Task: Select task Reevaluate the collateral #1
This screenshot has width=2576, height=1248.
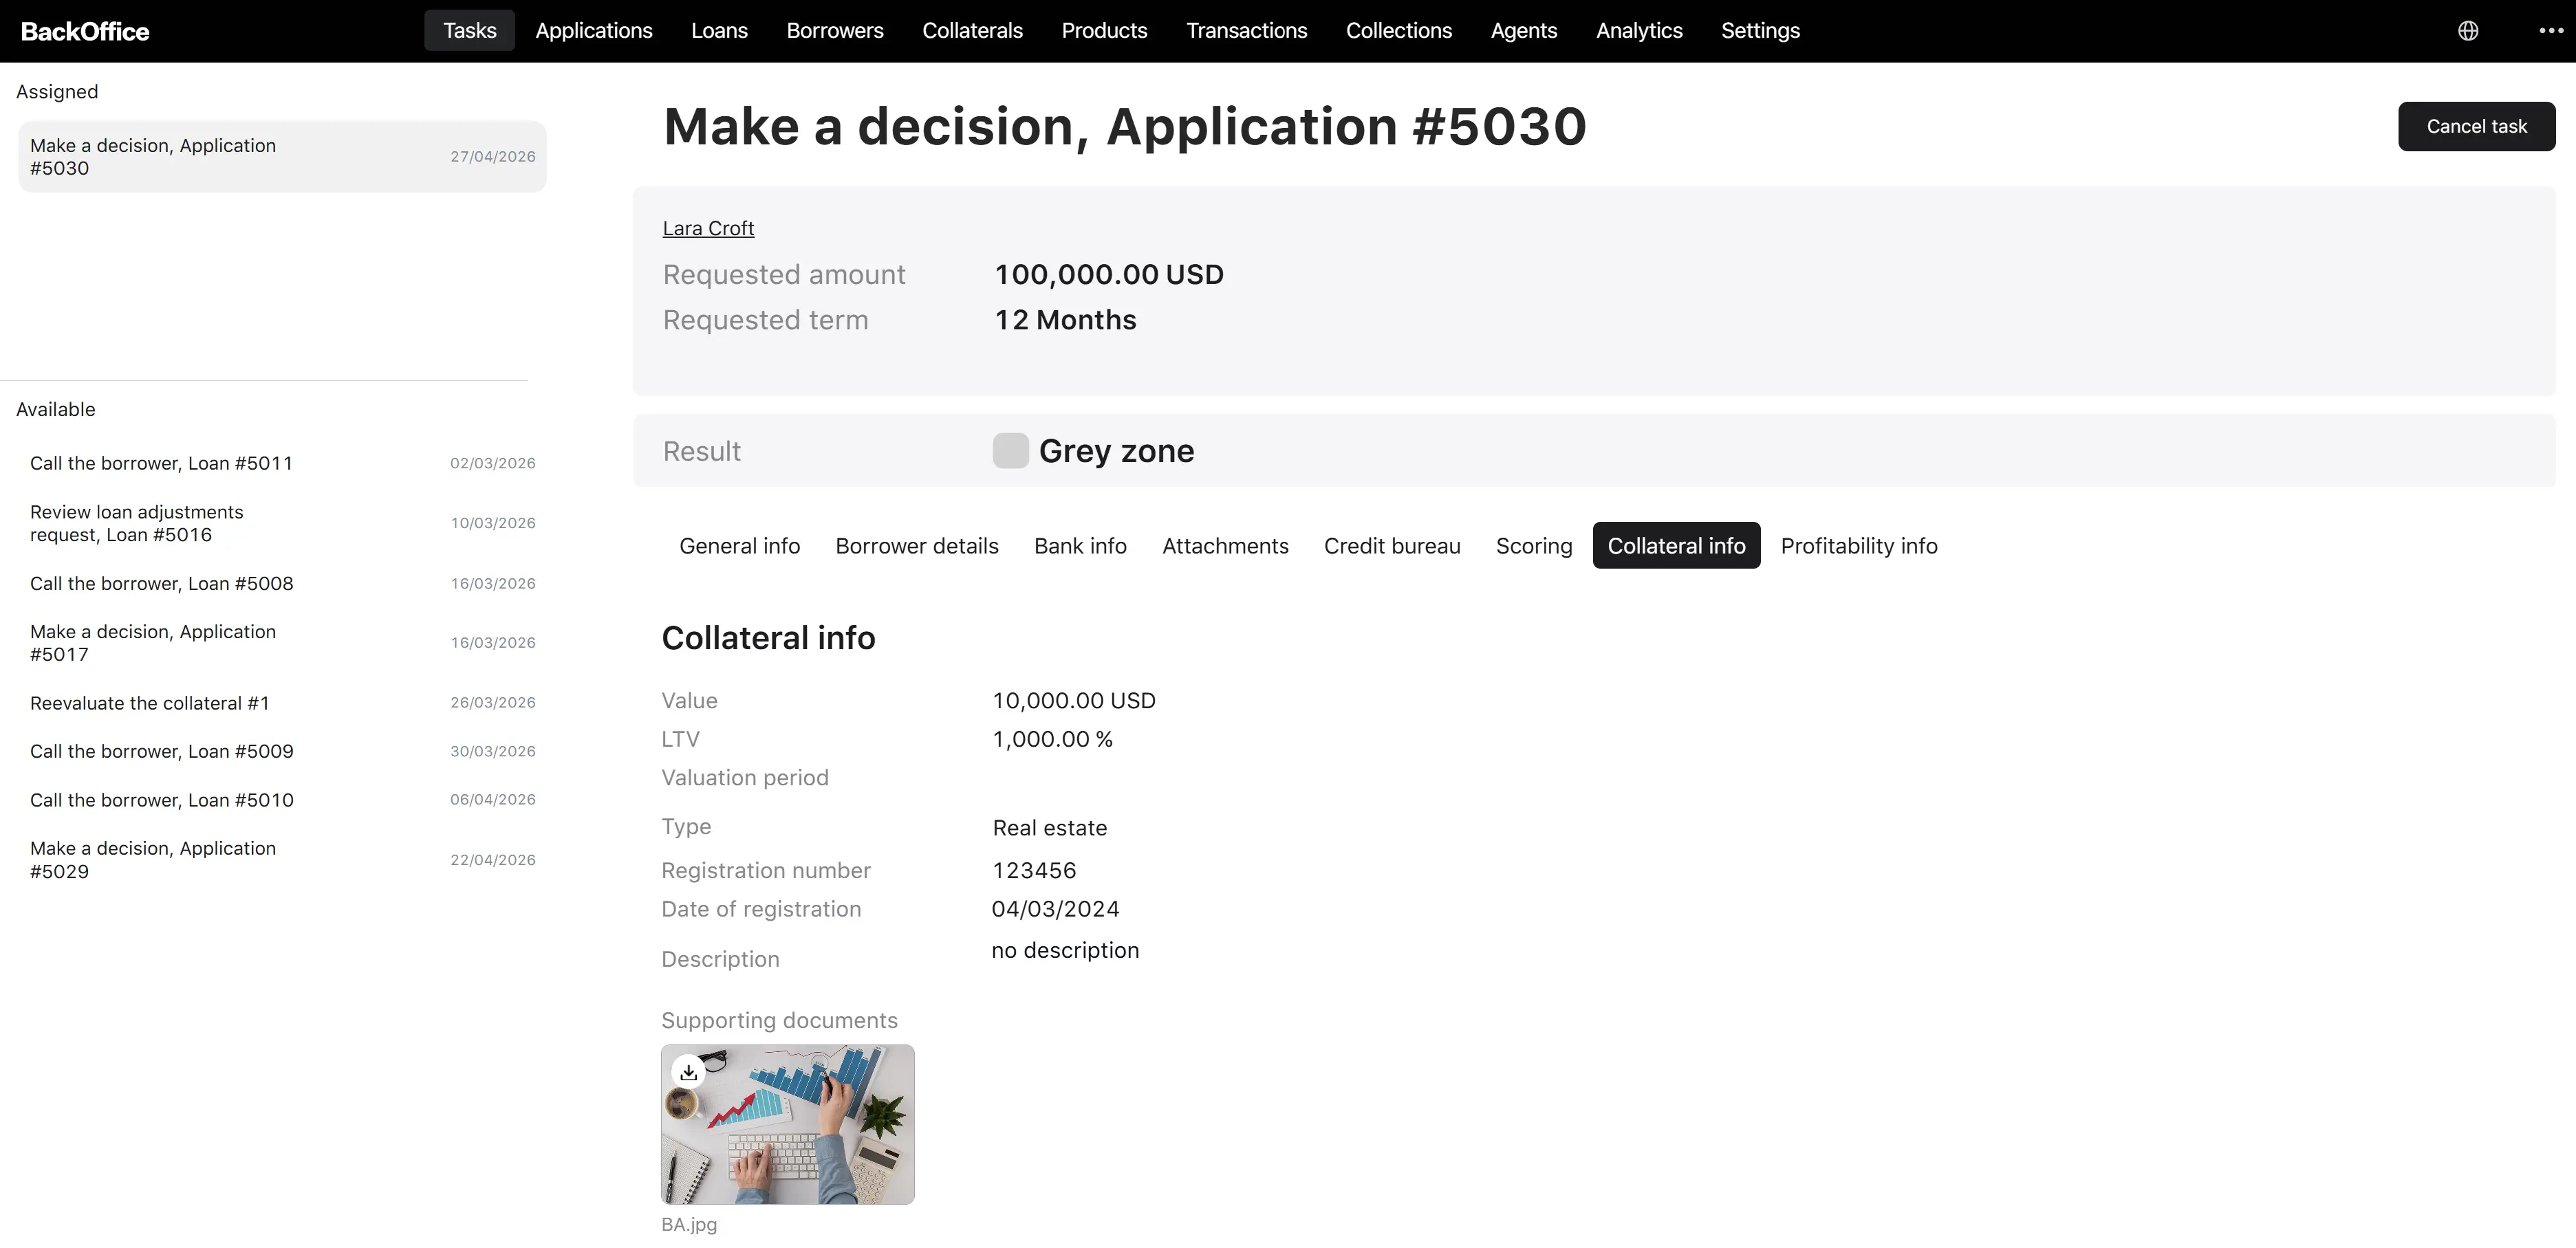Action: (282, 703)
